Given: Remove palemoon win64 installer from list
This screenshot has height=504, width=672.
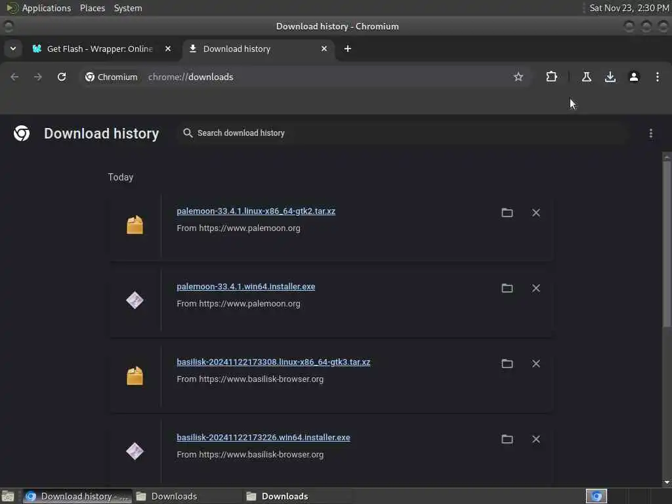Looking at the screenshot, I should coord(535,288).
